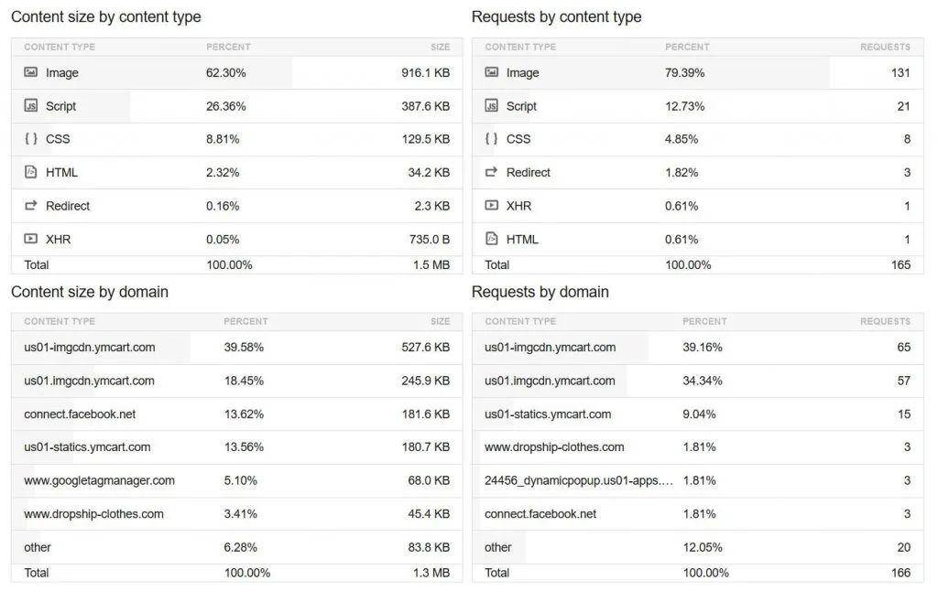Viewport: 938px width, 591px height.
Task: Click the Redirect icon in requests by type table
Action: click(491, 172)
